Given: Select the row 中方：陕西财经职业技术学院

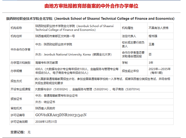Looking at the screenshot, I should point(54,44).
